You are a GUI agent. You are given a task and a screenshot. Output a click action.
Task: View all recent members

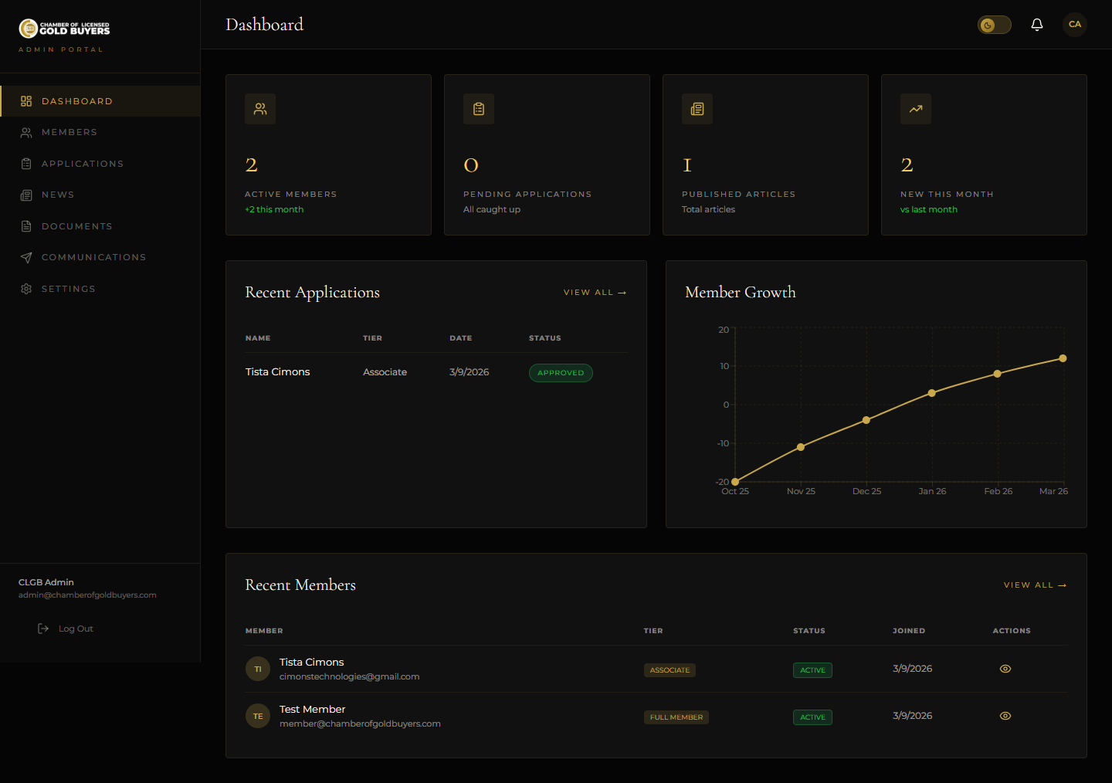(x=1034, y=585)
